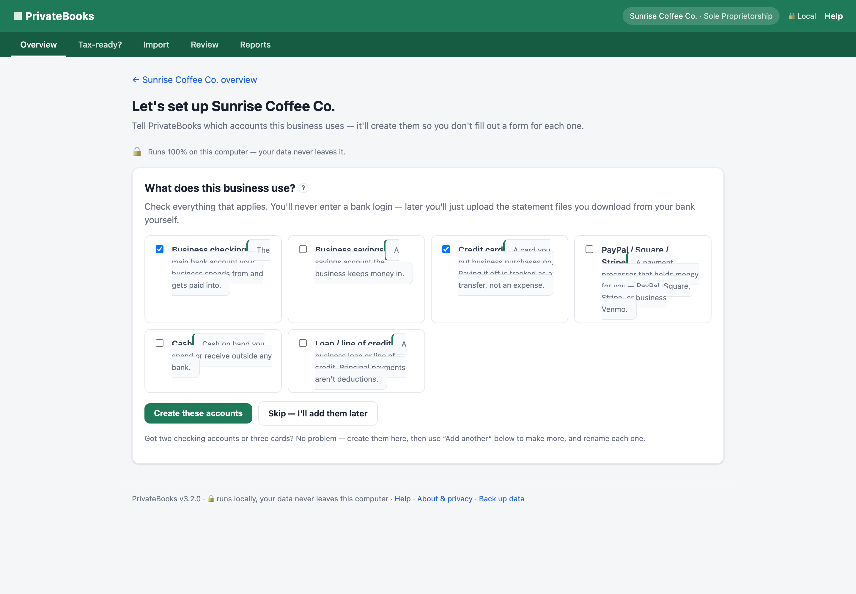Screen dimensions: 856x594
Task: Check the PayPal / Square / Stripe box
Action: pos(589,249)
